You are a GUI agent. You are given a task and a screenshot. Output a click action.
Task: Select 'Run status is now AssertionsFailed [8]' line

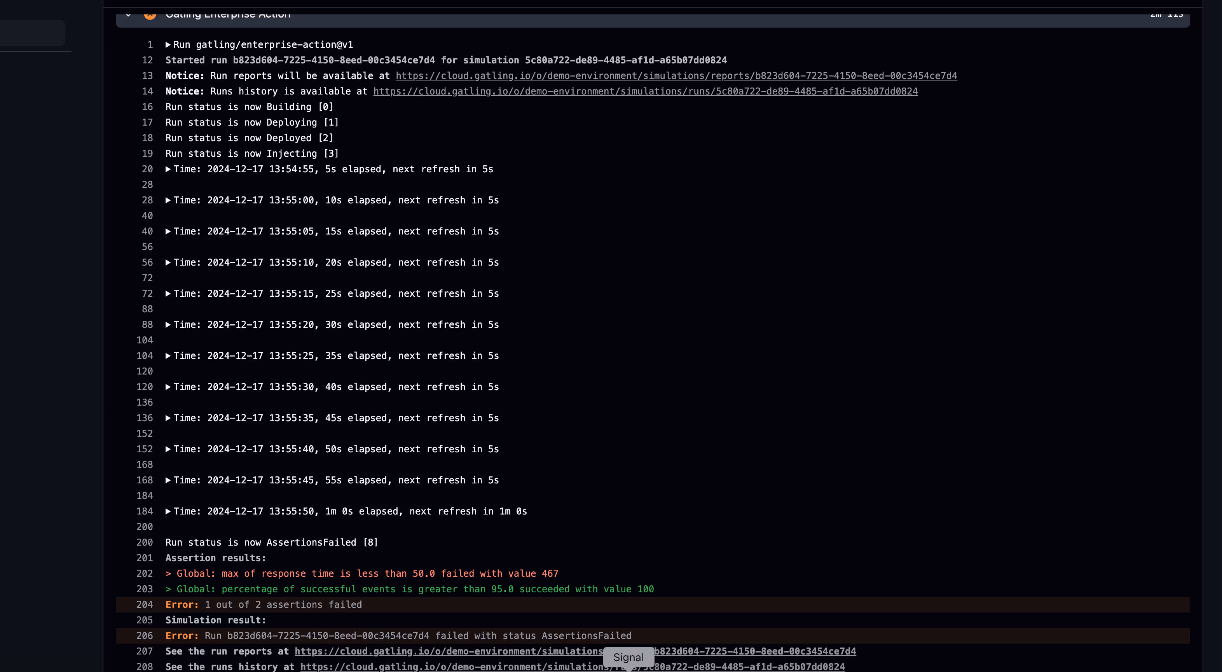pos(272,542)
